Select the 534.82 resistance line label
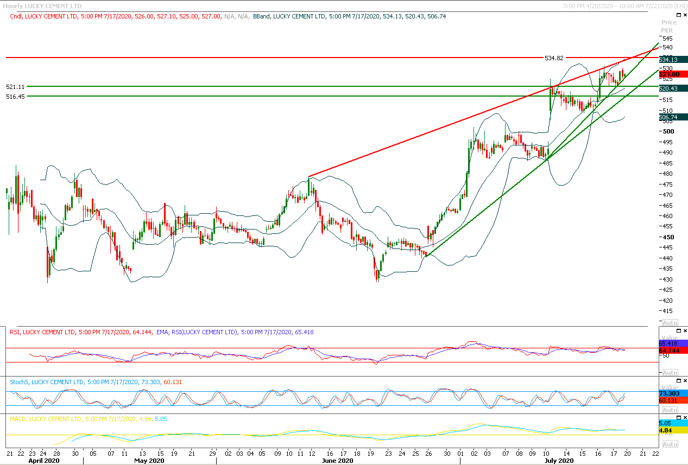 [x=554, y=58]
